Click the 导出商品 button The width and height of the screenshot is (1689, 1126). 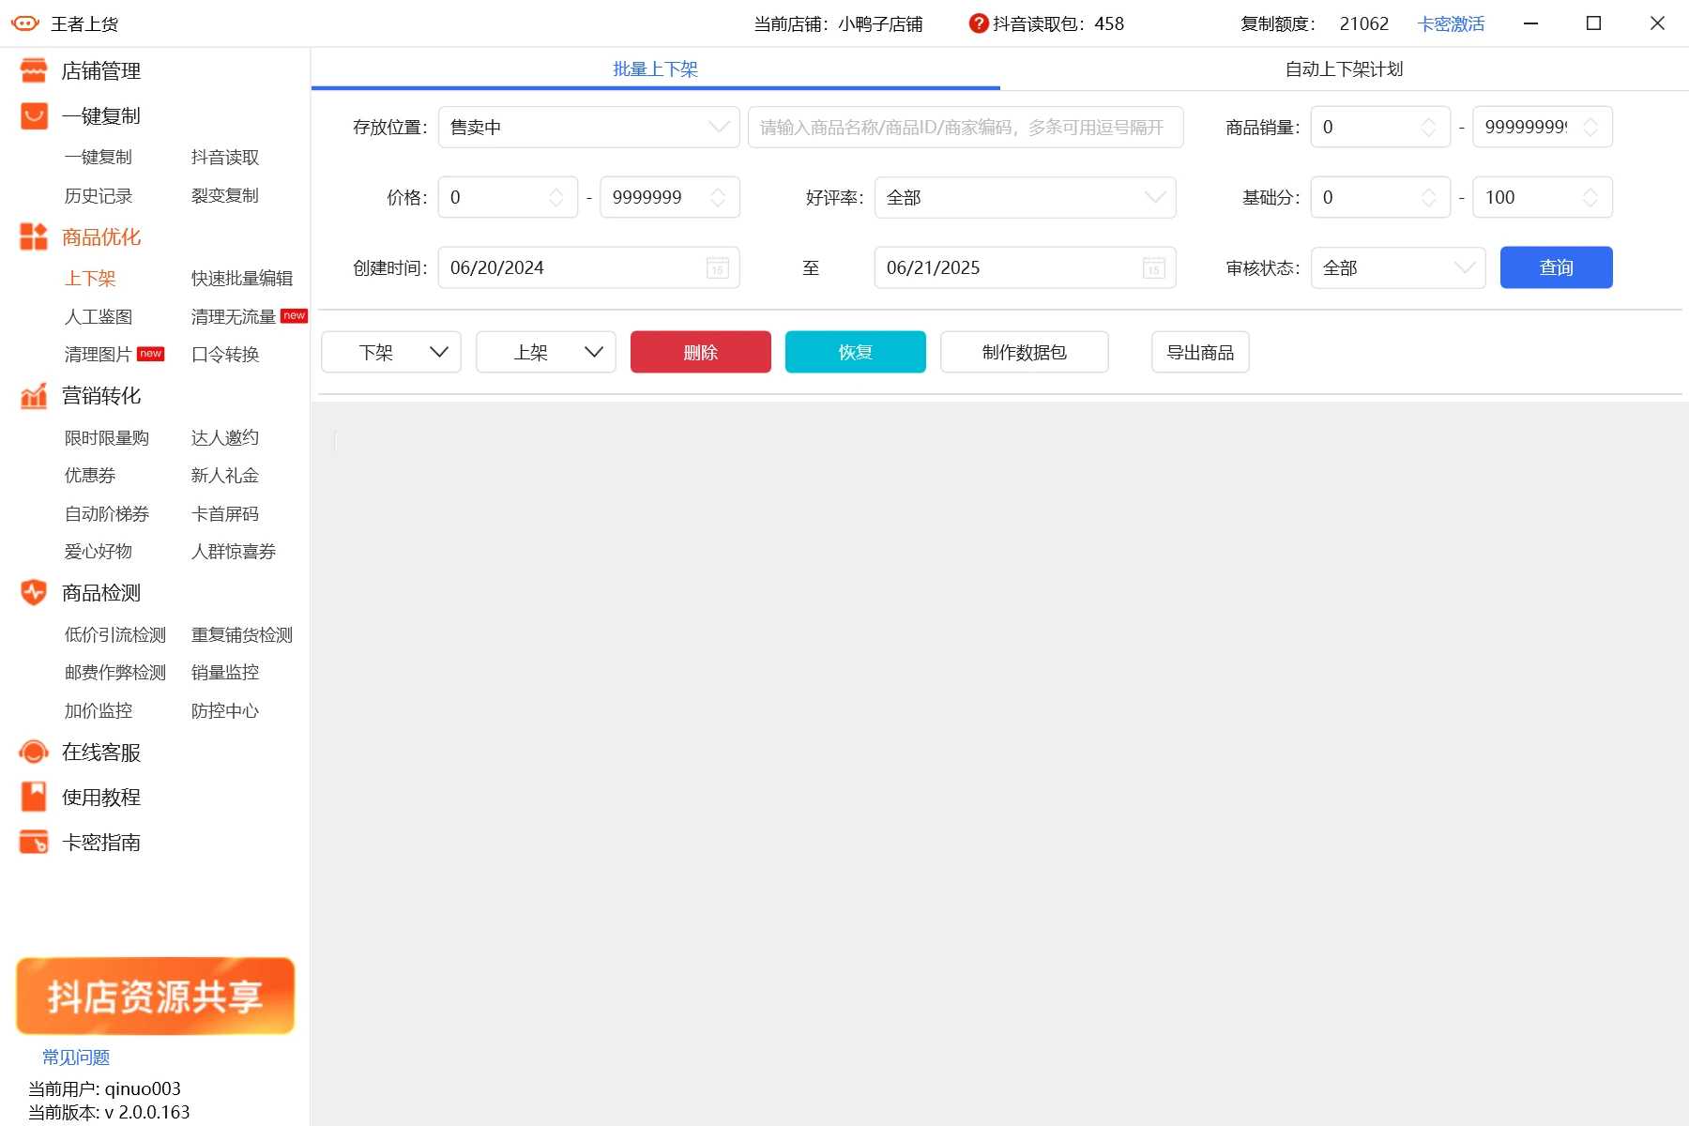pos(1200,352)
